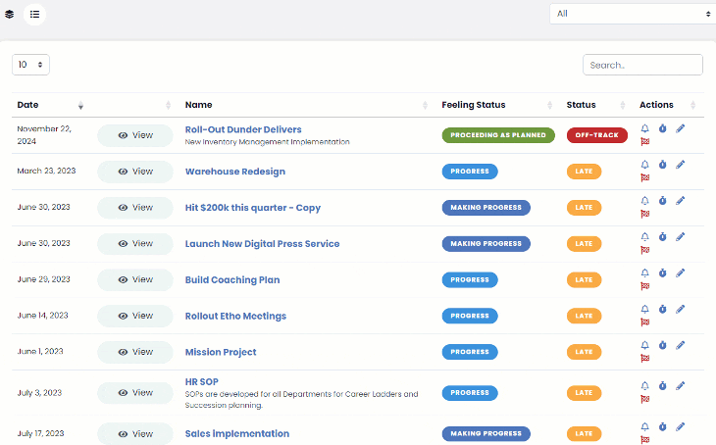Image resolution: width=716 pixels, height=445 pixels.
Task: Click the stopwatch icon for Warehouse Redesign
Action: point(662,165)
